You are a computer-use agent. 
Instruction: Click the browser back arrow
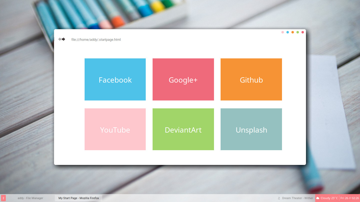[60, 39]
